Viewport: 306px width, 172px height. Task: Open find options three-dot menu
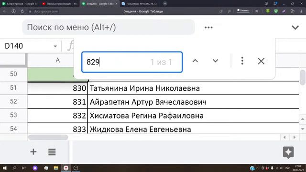[242, 61]
